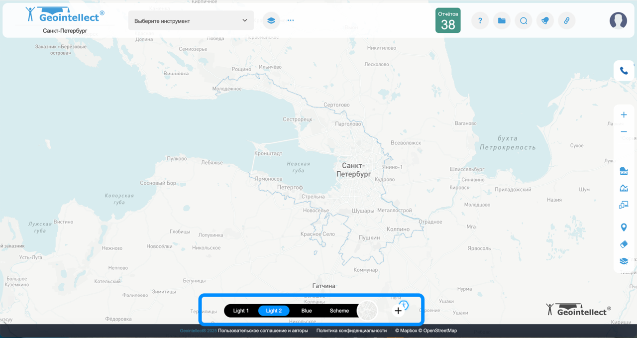Open notifications bell icon
The width and height of the screenshot is (637, 338).
[545, 21]
